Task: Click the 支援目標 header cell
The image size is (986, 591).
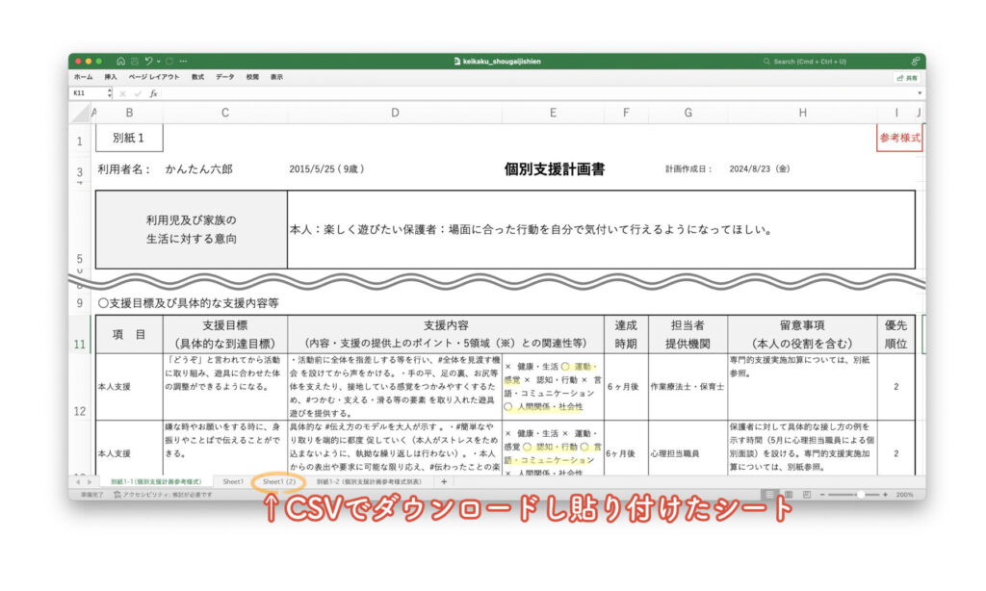Action: (x=225, y=334)
